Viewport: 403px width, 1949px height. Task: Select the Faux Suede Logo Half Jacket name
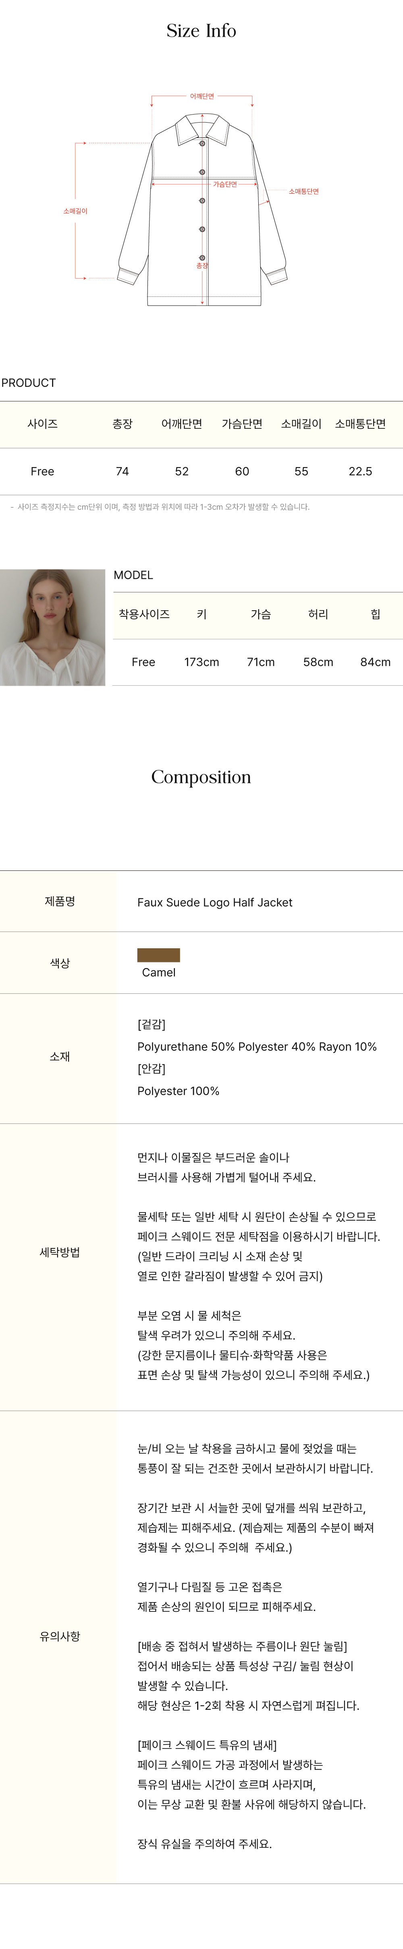tap(215, 902)
